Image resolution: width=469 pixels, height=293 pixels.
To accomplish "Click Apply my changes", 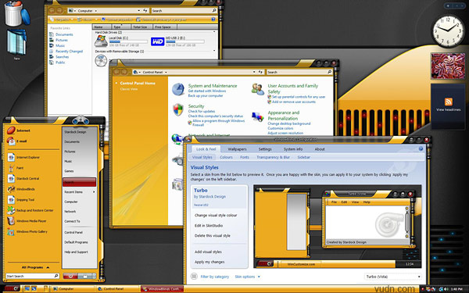I will pos(209,262).
